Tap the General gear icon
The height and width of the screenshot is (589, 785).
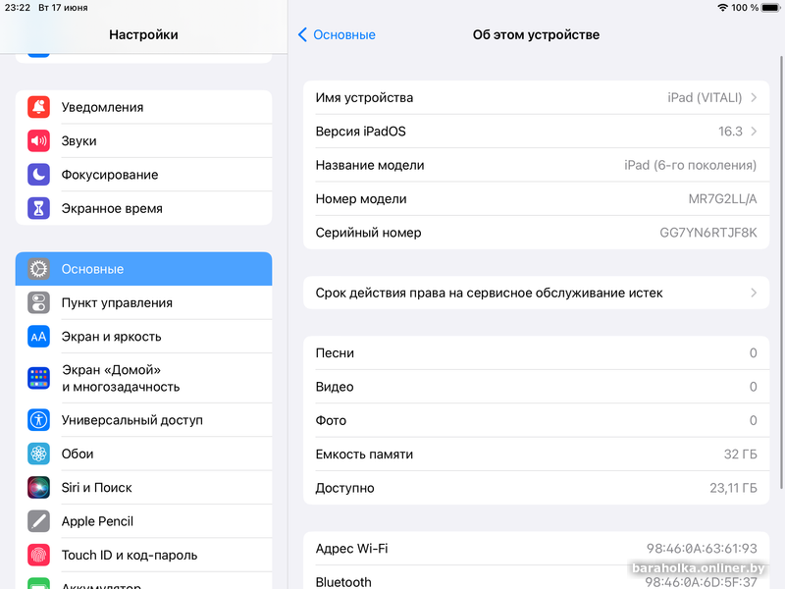coord(38,269)
